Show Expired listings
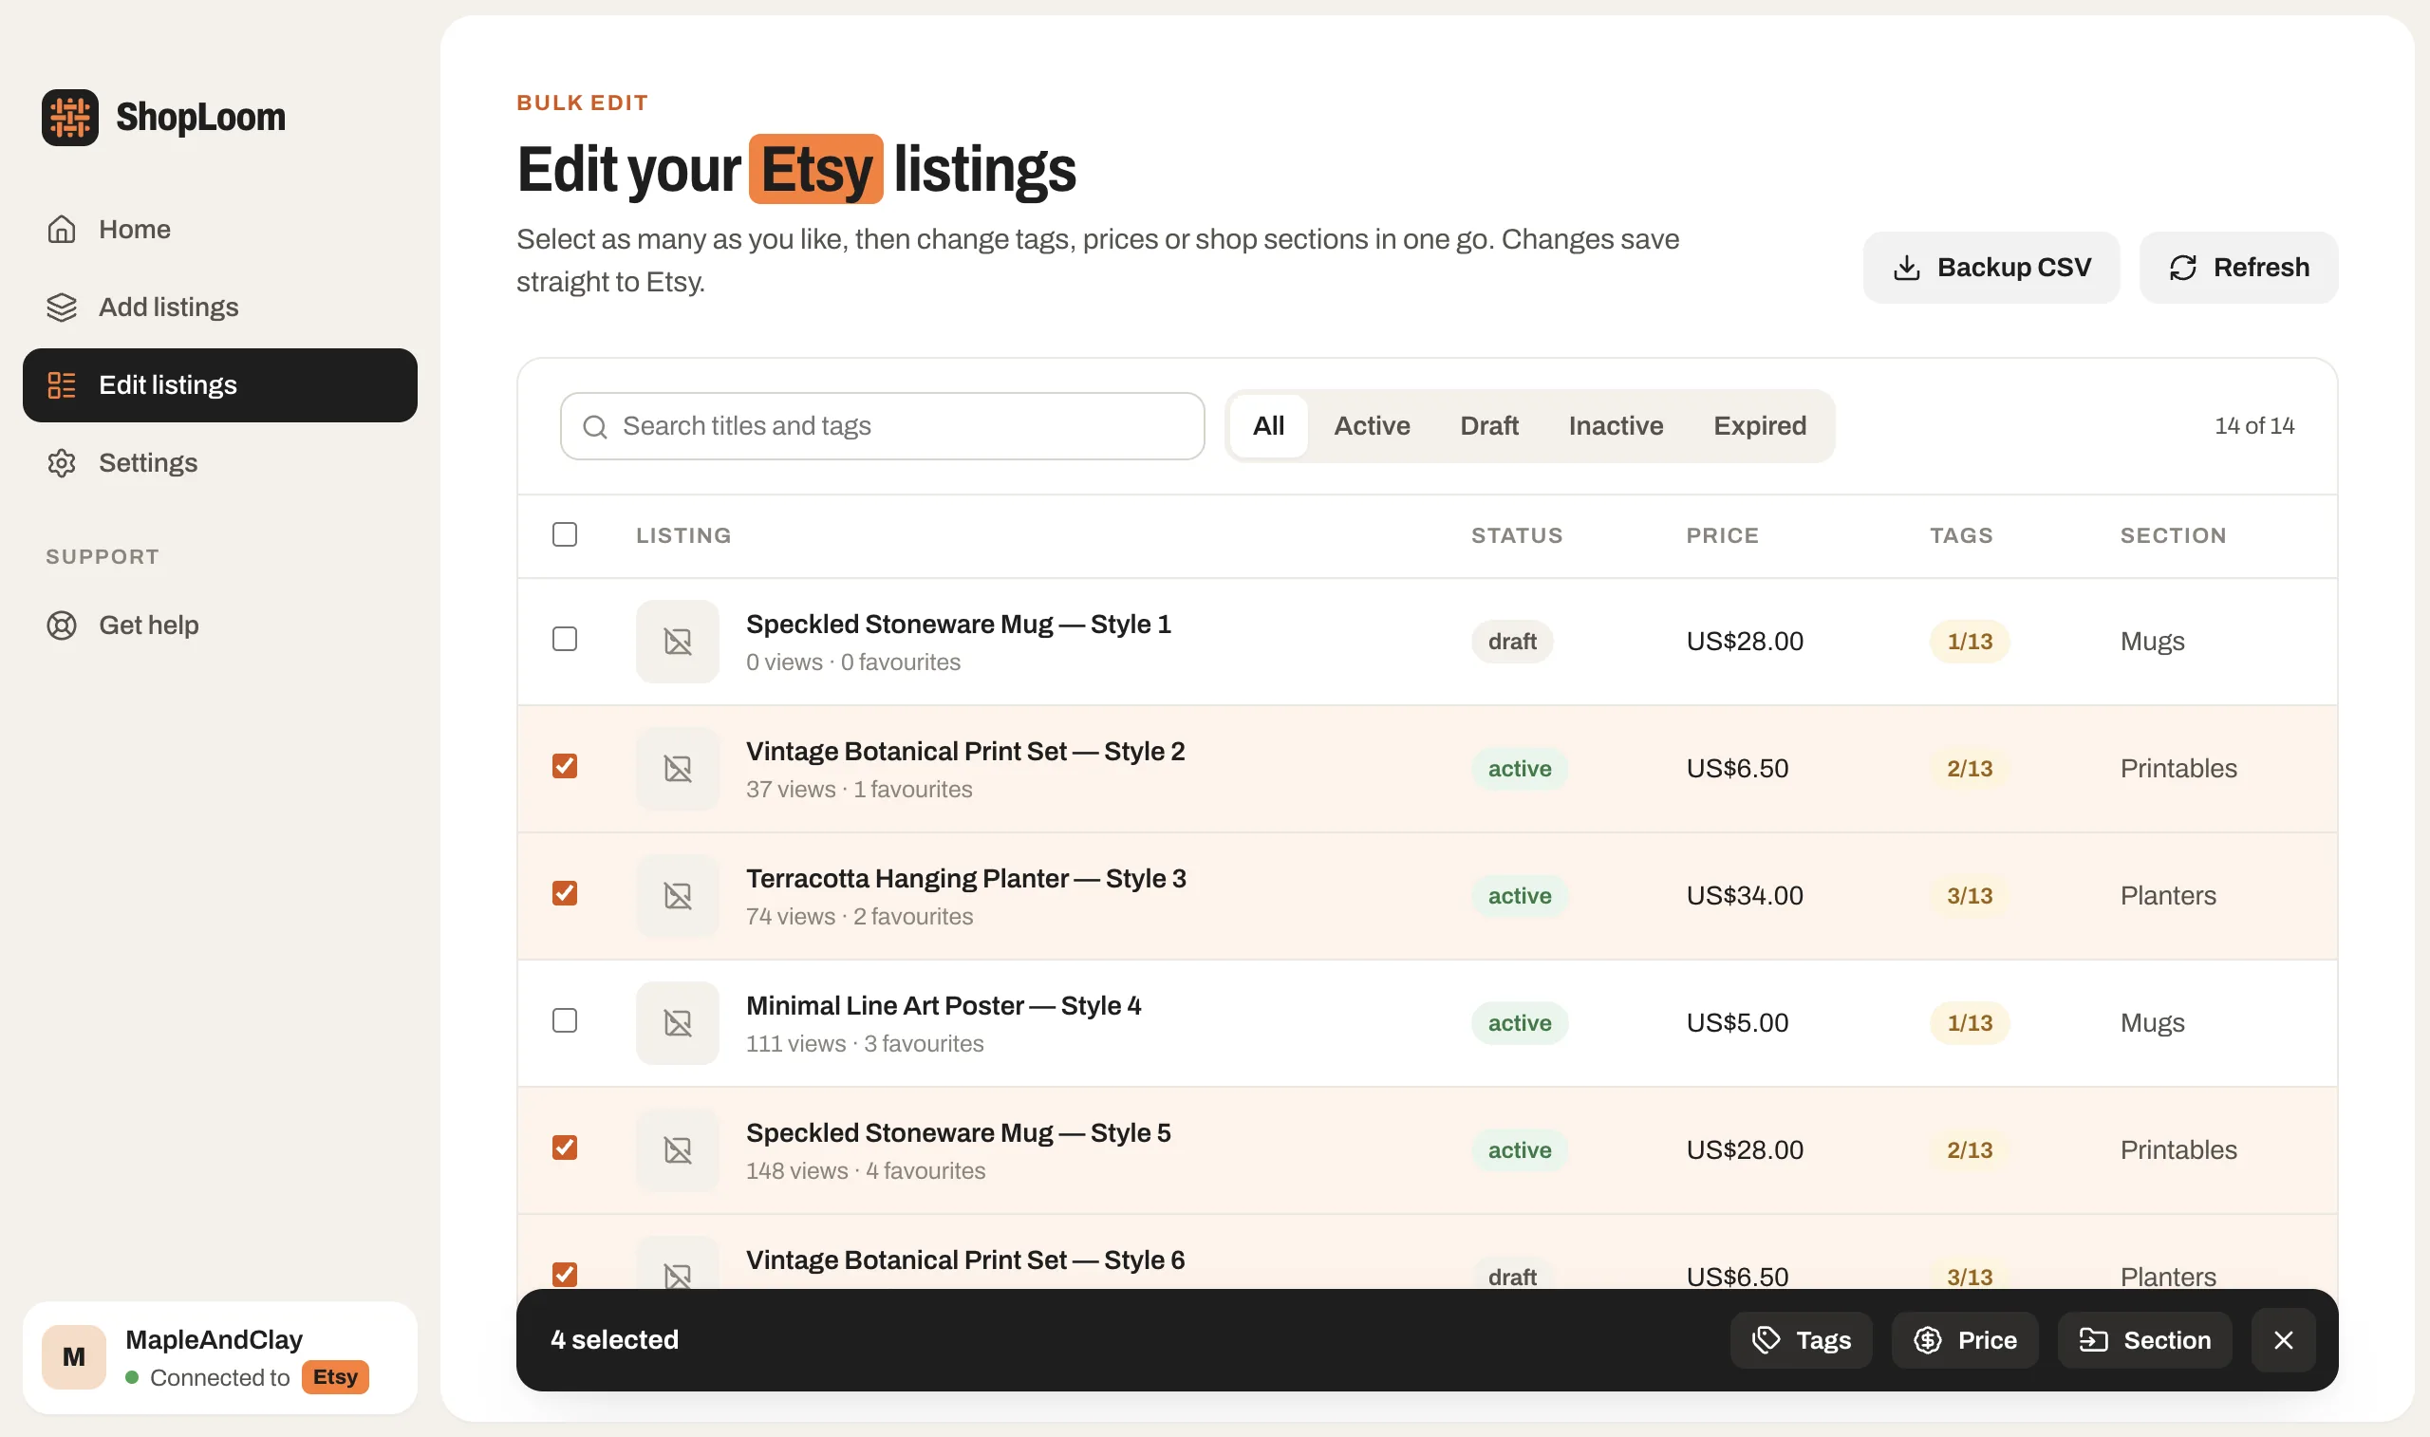The image size is (2430, 1437). click(1759, 426)
